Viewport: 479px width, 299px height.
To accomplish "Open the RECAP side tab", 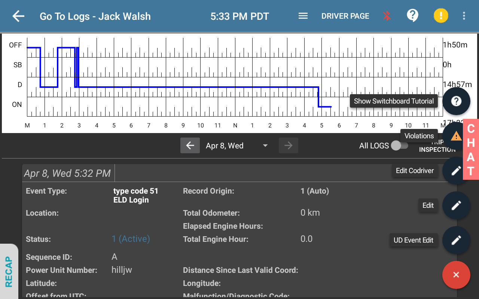I will click(x=9, y=272).
